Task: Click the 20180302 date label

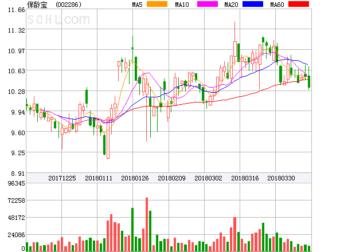Action: pyautogui.click(x=208, y=178)
